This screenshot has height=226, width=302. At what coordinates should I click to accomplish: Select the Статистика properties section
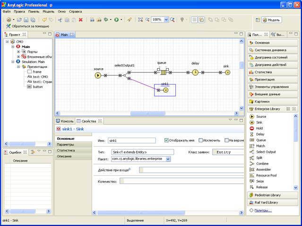(73, 150)
